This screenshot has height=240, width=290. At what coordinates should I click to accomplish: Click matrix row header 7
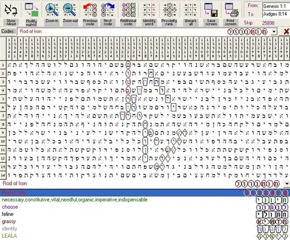3,116
